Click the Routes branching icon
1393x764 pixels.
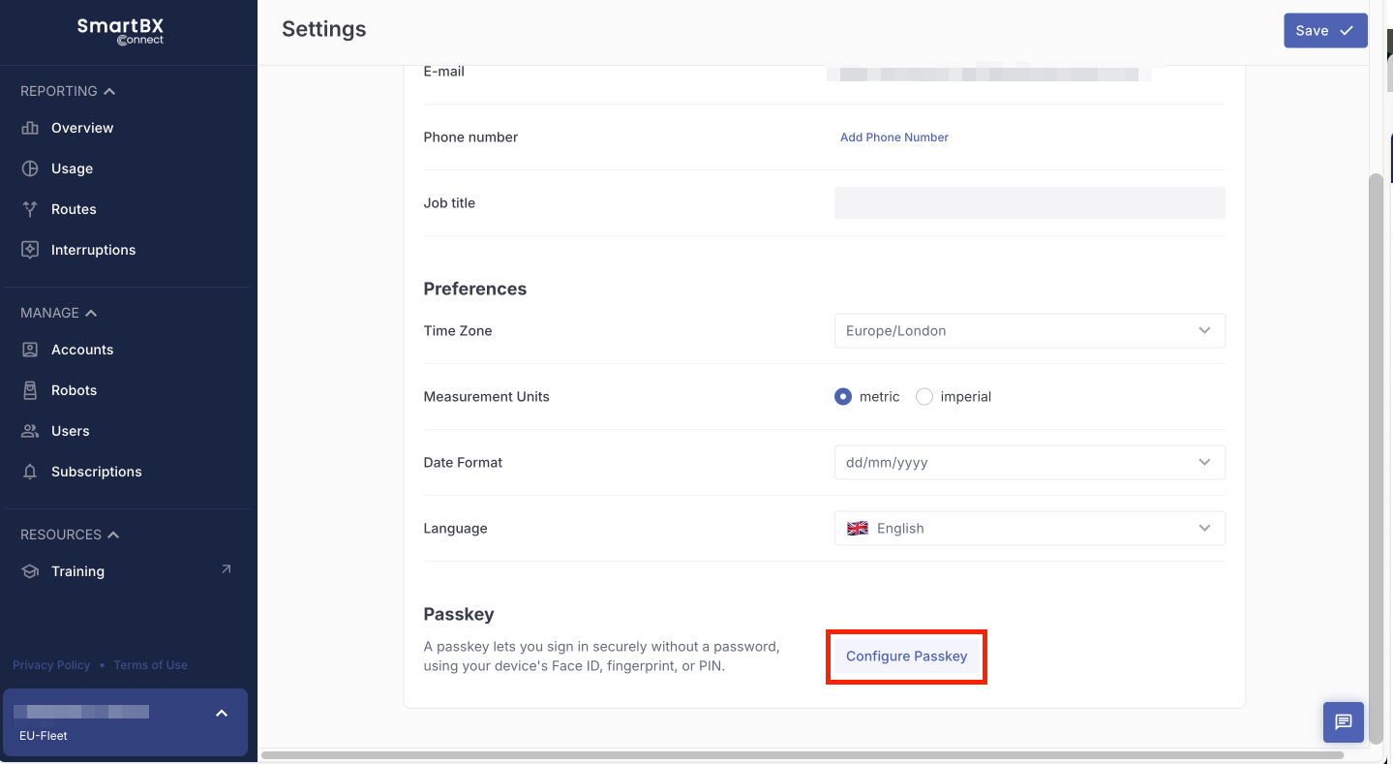pyautogui.click(x=30, y=209)
